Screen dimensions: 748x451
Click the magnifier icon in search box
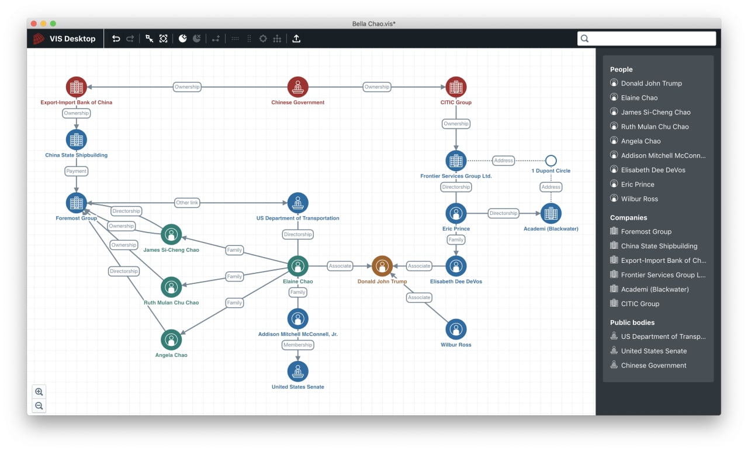584,39
